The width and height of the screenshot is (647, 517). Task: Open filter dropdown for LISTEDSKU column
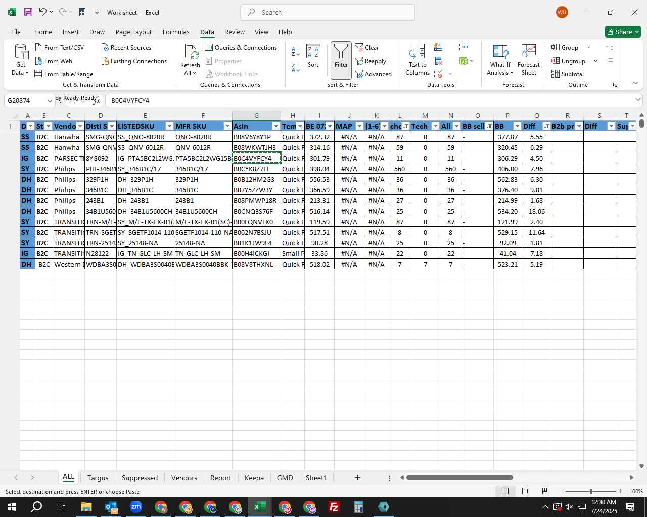pyautogui.click(x=169, y=126)
